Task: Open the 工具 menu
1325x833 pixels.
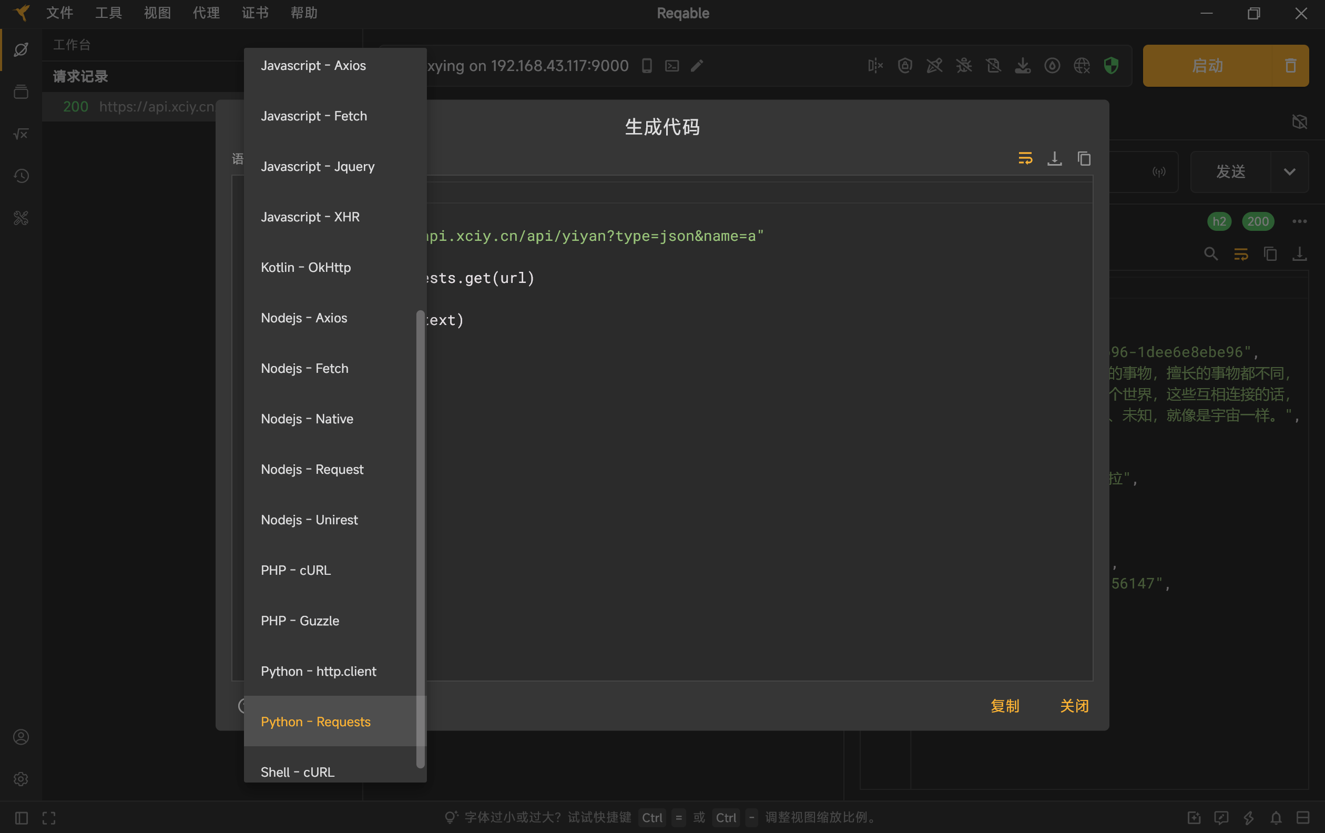Action: click(108, 13)
